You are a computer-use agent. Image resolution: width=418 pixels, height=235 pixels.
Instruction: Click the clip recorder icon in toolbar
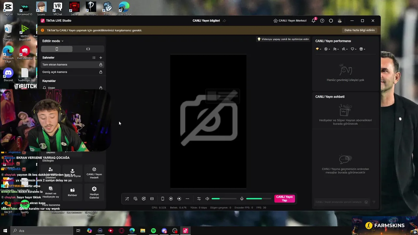click(152, 199)
